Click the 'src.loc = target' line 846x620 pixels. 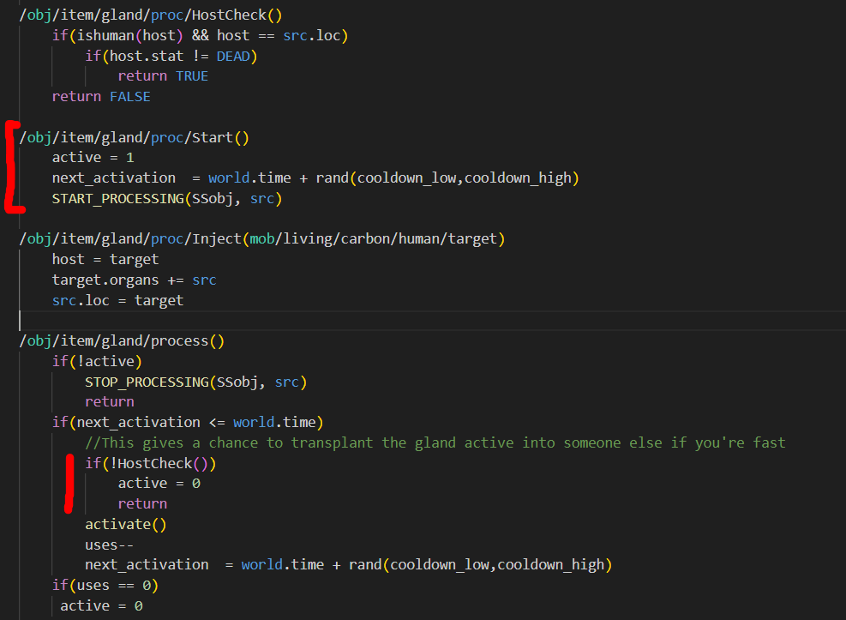117,300
